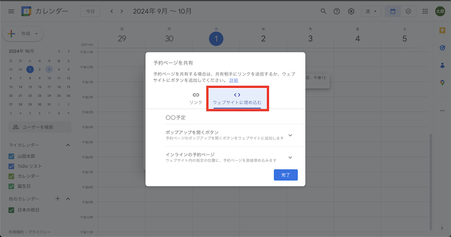Viewport: 451px width, 237px height.
Task: Switch to the リンク tab
Action: pos(196,98)
